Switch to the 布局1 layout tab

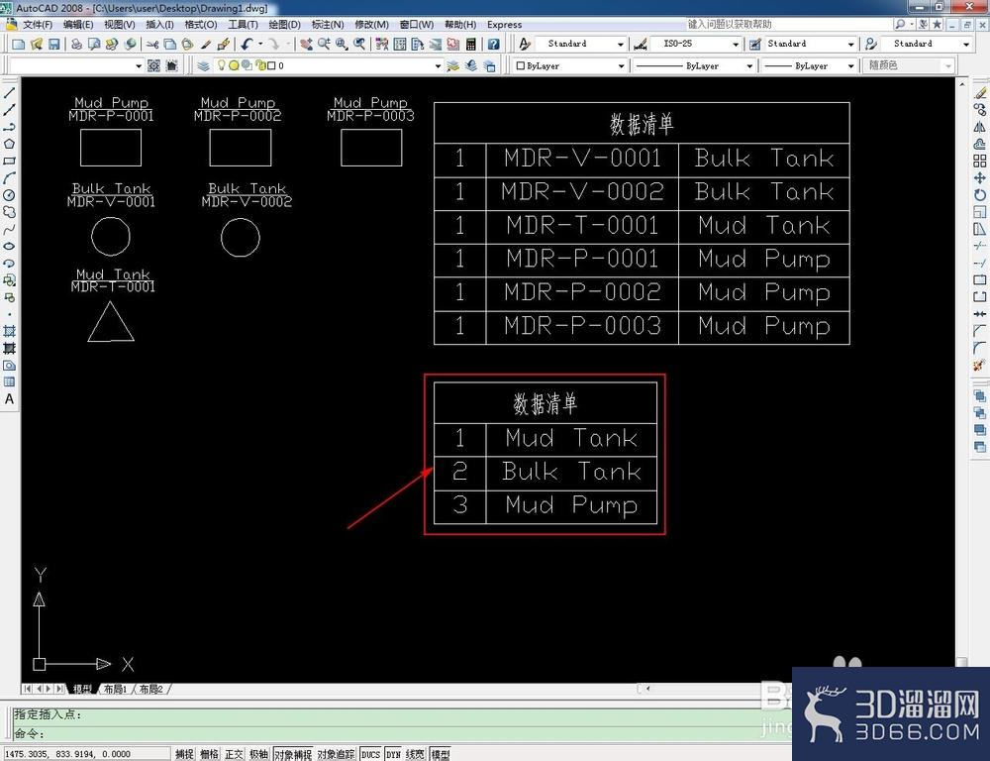click(x=115, y=689)
